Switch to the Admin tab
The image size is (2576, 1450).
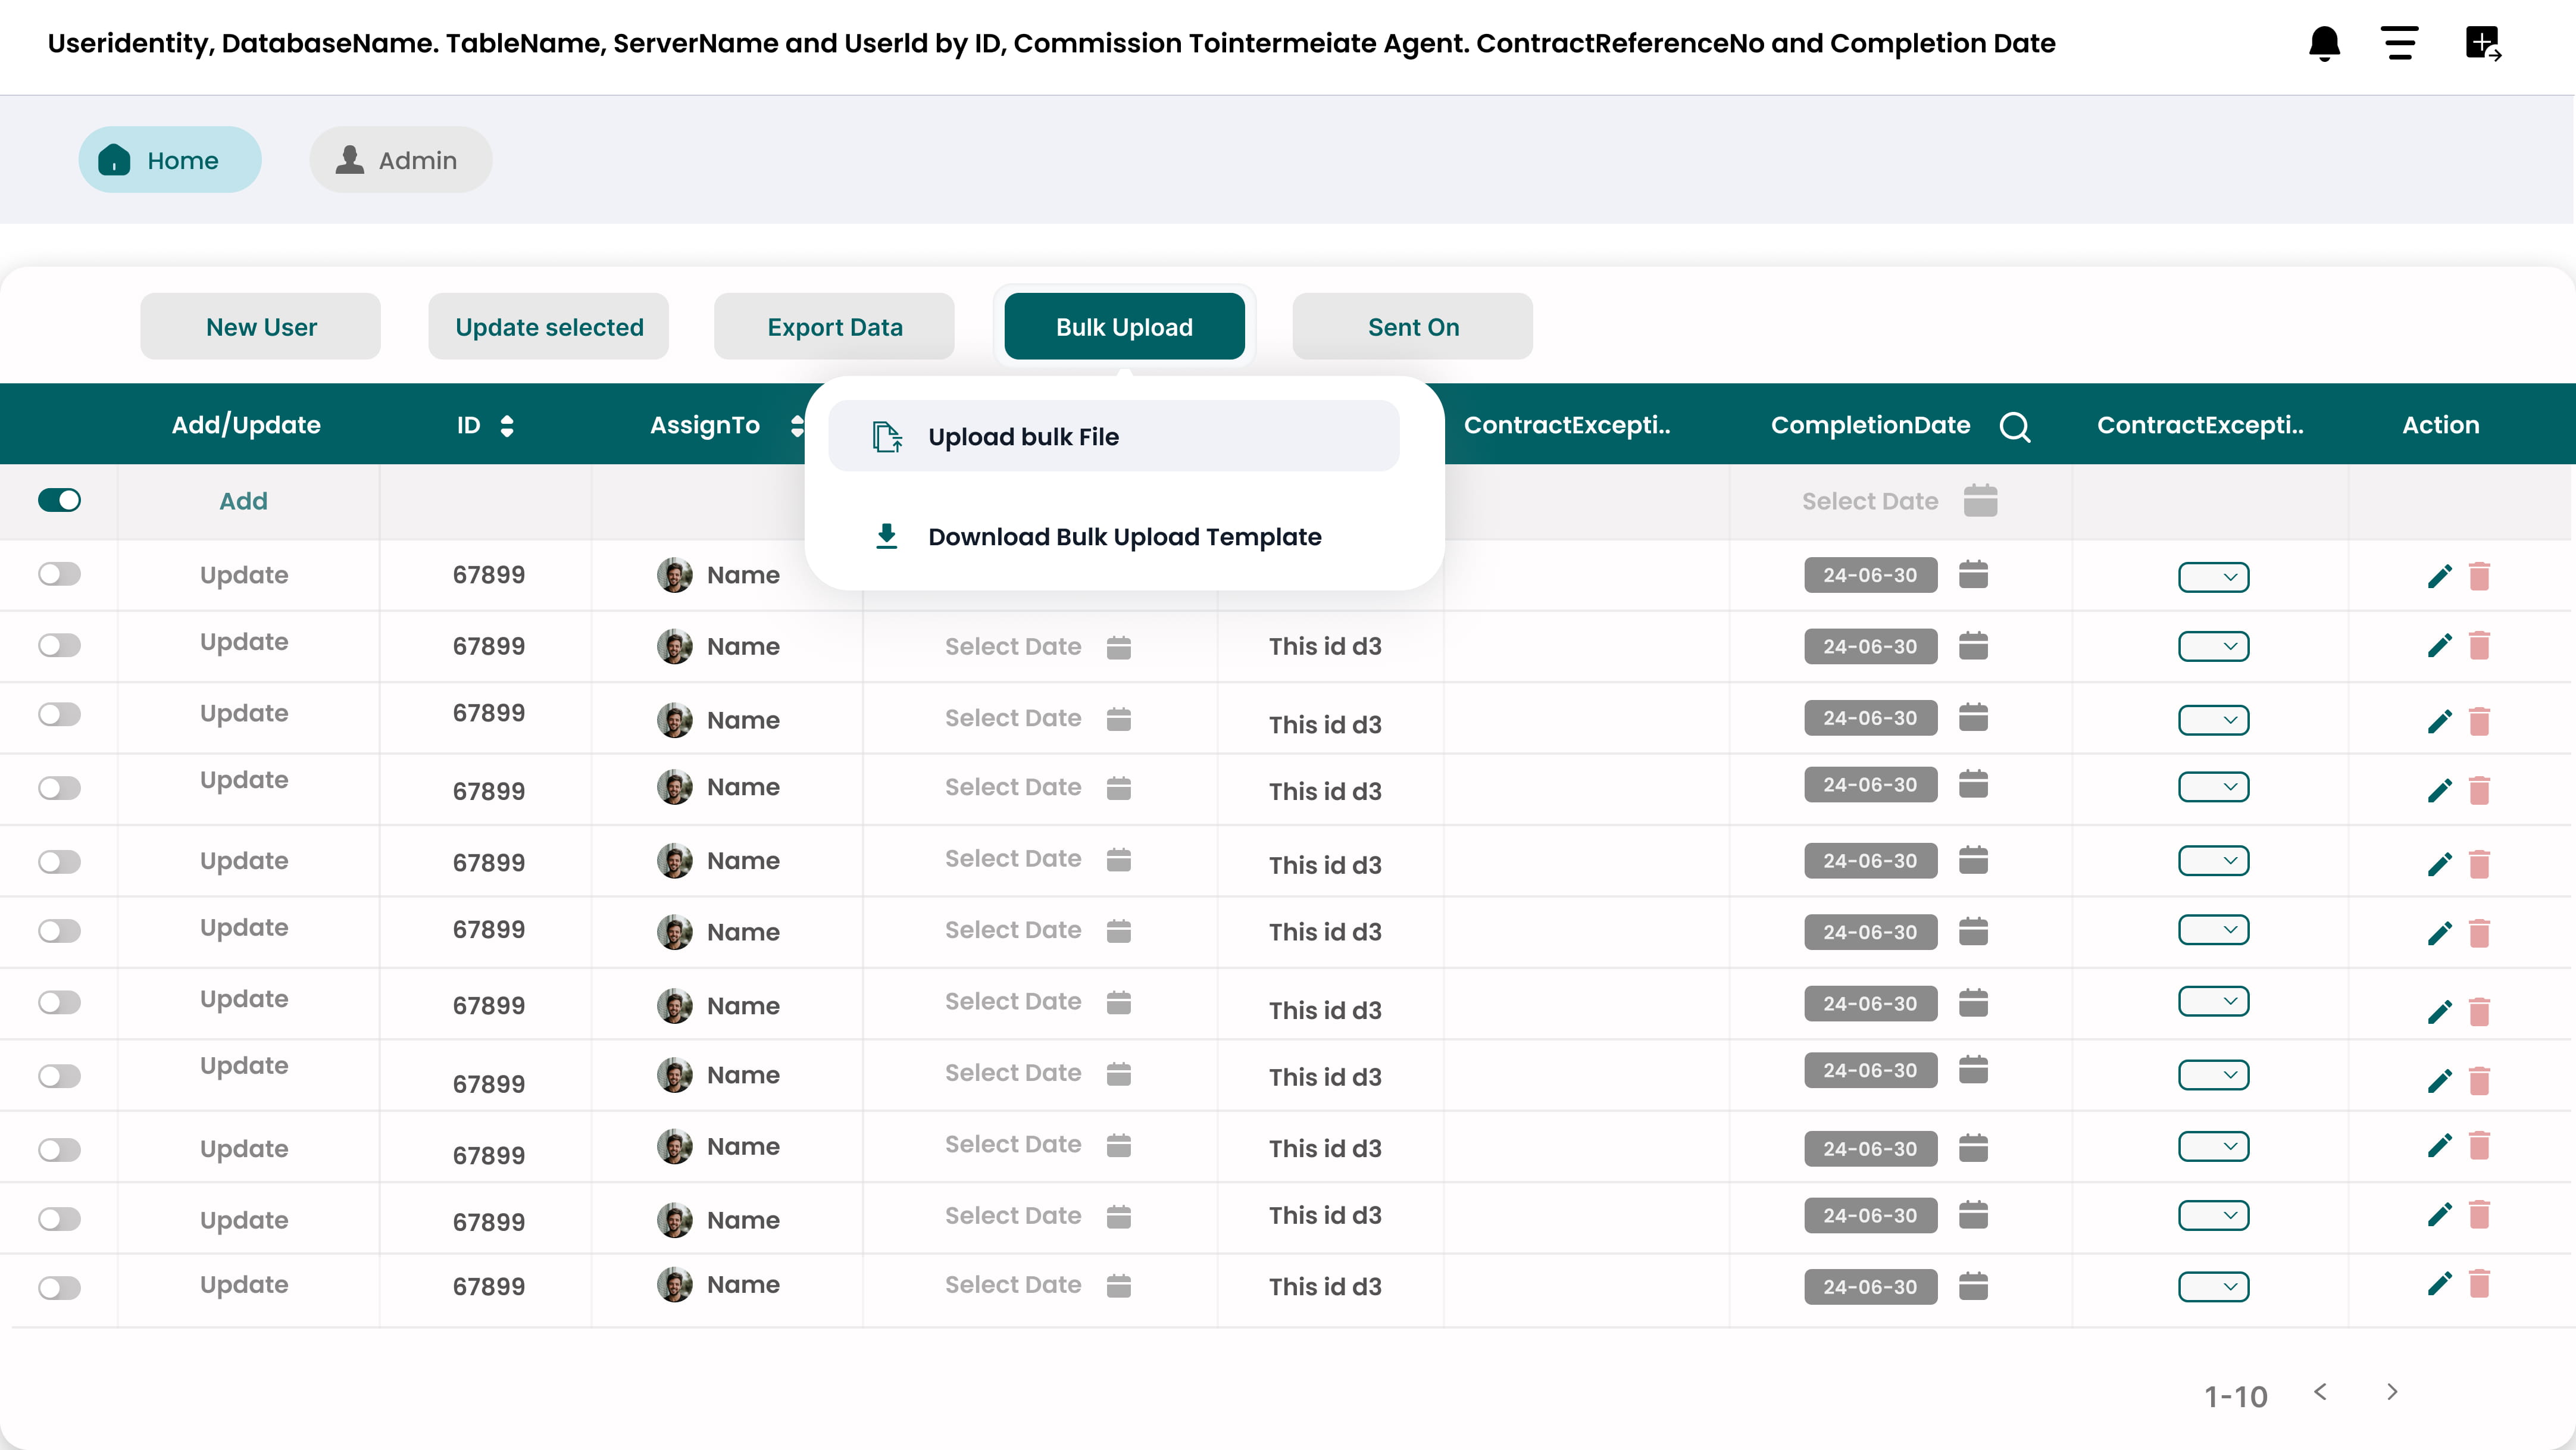tap(400, 160)
